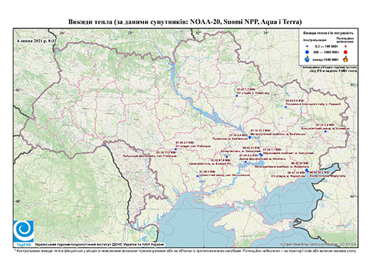Select the 02:24 3.4 MW Alchevsk marker
This screenshot has height=261, width=370.
(325, 131)
